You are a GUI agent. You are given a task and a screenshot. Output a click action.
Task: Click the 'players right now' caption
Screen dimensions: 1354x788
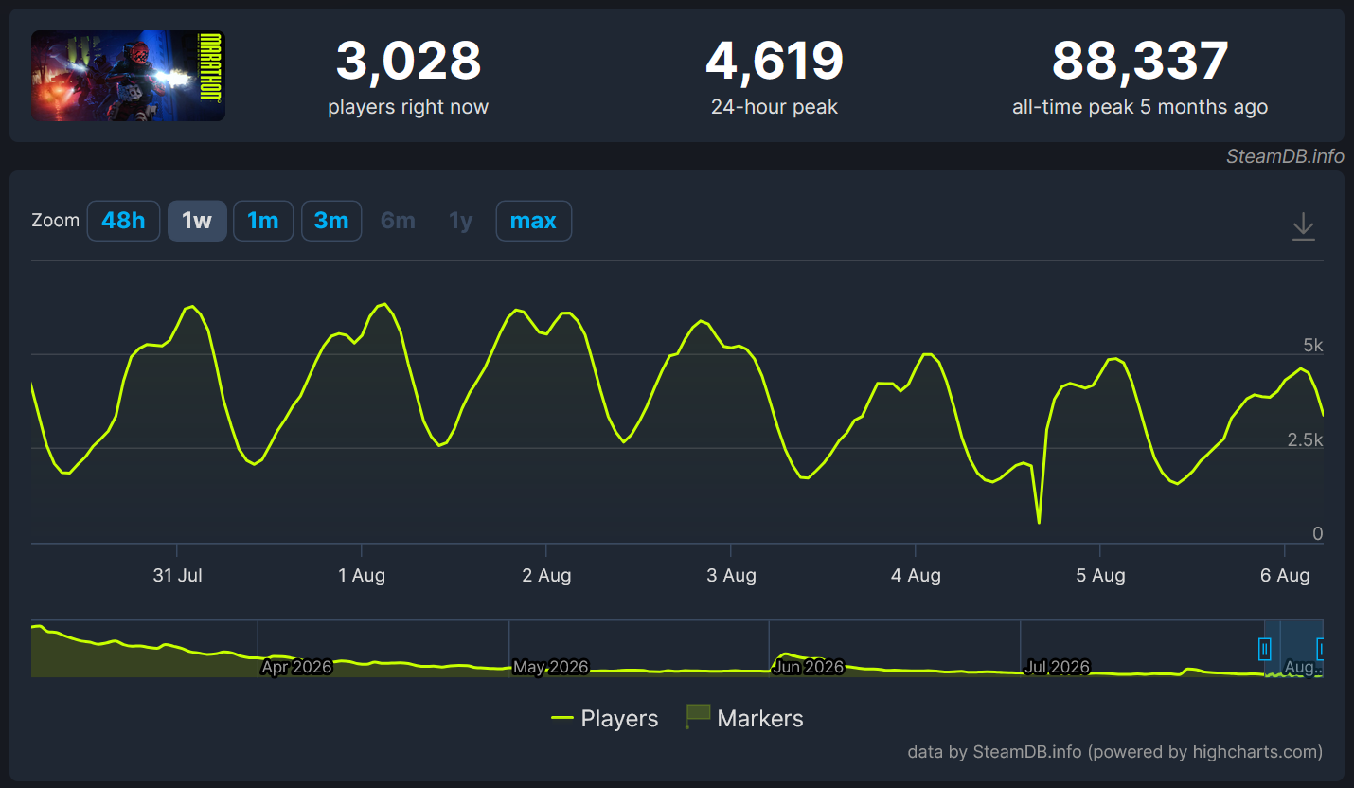point(408,107)
